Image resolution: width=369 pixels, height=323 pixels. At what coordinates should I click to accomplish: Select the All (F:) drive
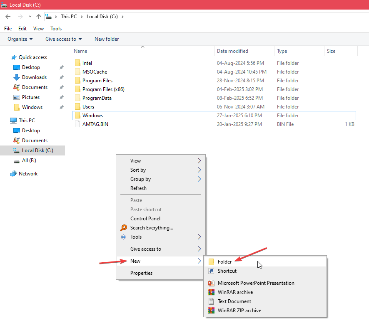(x=29, y=160)
